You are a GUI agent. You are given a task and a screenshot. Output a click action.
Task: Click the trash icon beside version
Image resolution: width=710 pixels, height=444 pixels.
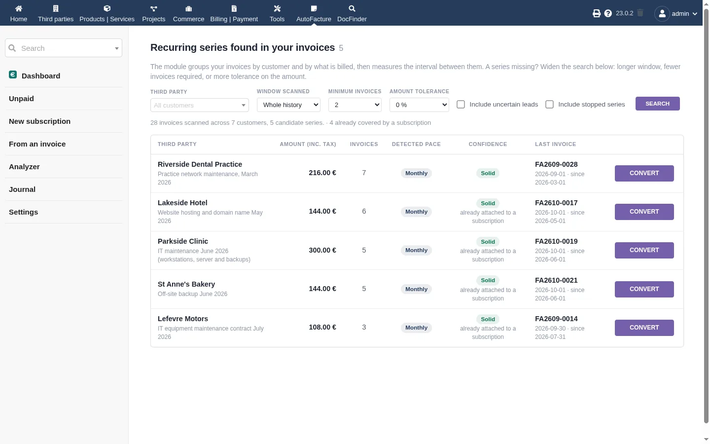[640, 13]
